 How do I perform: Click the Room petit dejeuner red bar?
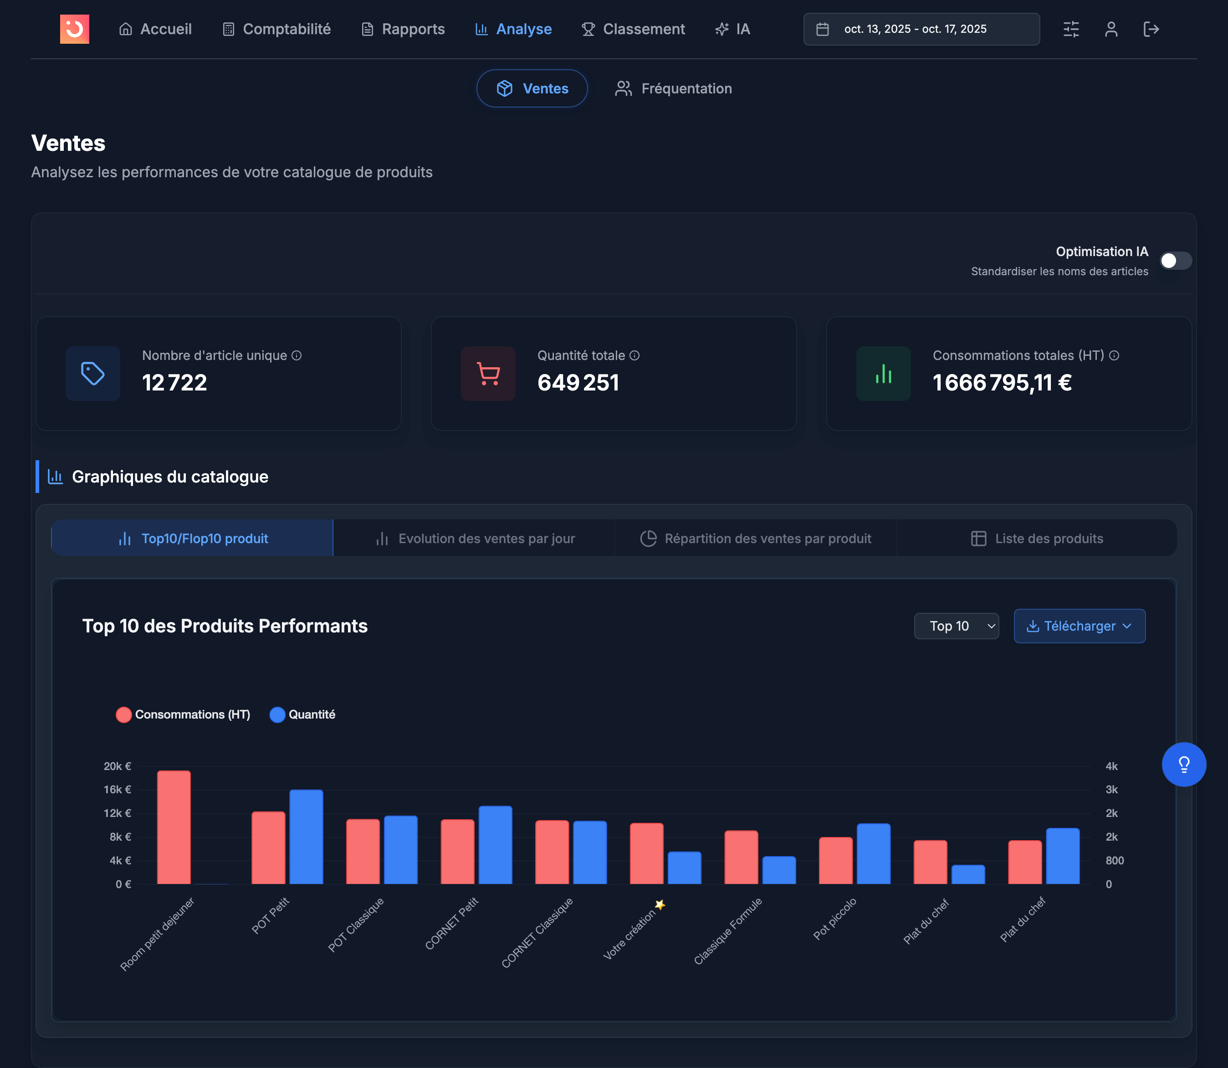tap(174, 827)
